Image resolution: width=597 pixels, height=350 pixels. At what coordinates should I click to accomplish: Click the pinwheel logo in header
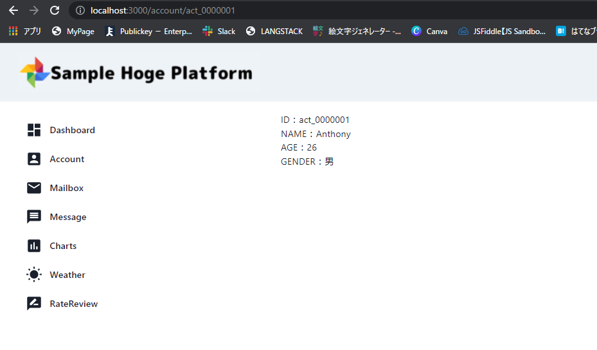click(35, 73)
